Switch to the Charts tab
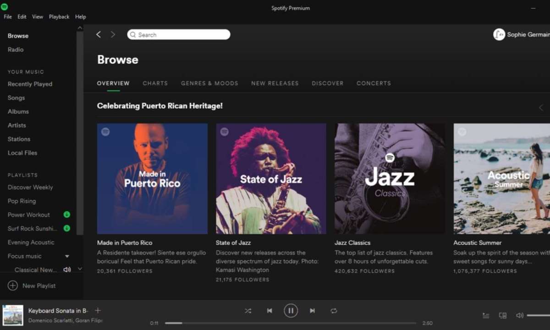Image resolution: width=550 pixels, height=330 pixels. (x=155, y=83)
